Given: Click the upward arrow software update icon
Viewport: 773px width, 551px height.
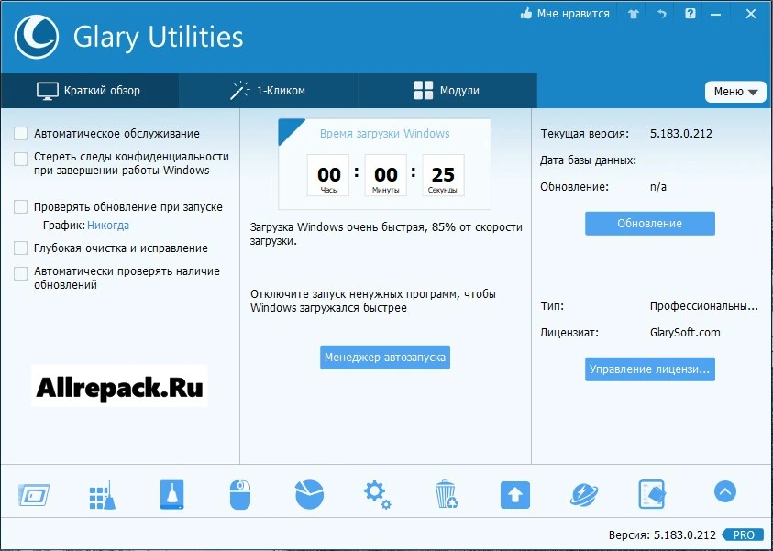Looking at the screenshot, I should pos(515,495).
